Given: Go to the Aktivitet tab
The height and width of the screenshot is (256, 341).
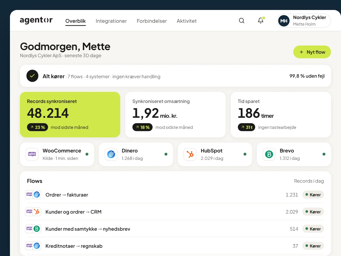Looking at the screenshot, I should tap(187, 21).
